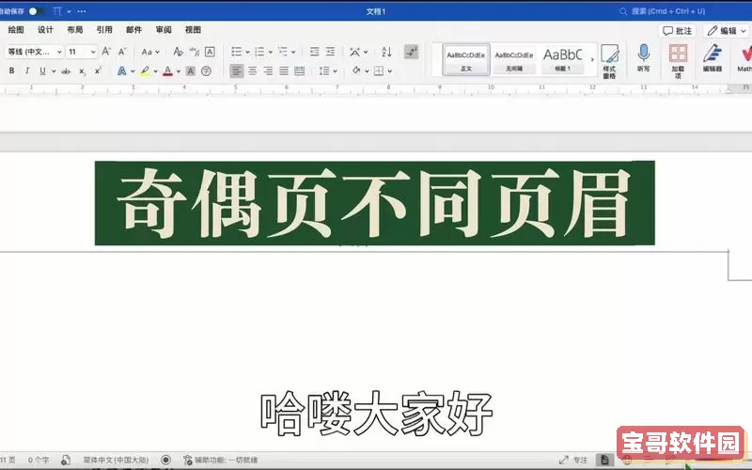This screenshot has height=470, width=752.
Task: Launch the 编辑器 editor tool
Action: 713,57
